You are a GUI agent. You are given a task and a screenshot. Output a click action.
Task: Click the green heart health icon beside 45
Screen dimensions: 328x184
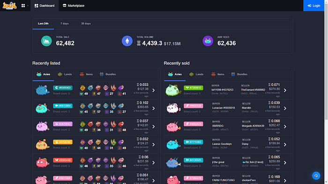coord(82,112)
